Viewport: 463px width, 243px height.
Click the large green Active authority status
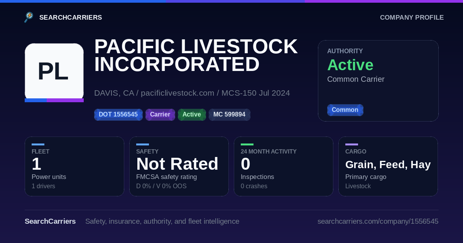[x=350, y=65]
